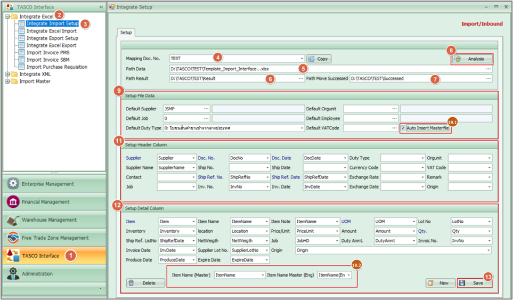Screen dimensions: 513x300
Task: Click browse ellipsis for Default Supplier
Action: pos(206,109)
